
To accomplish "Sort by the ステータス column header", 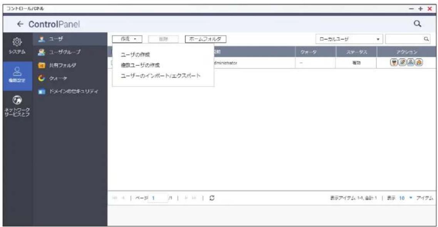I will pos(356,52).
